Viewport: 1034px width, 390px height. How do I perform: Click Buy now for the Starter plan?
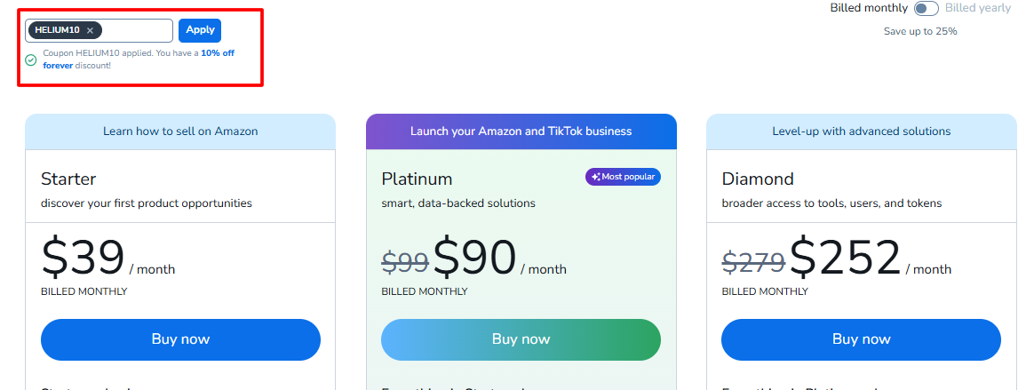180,339
